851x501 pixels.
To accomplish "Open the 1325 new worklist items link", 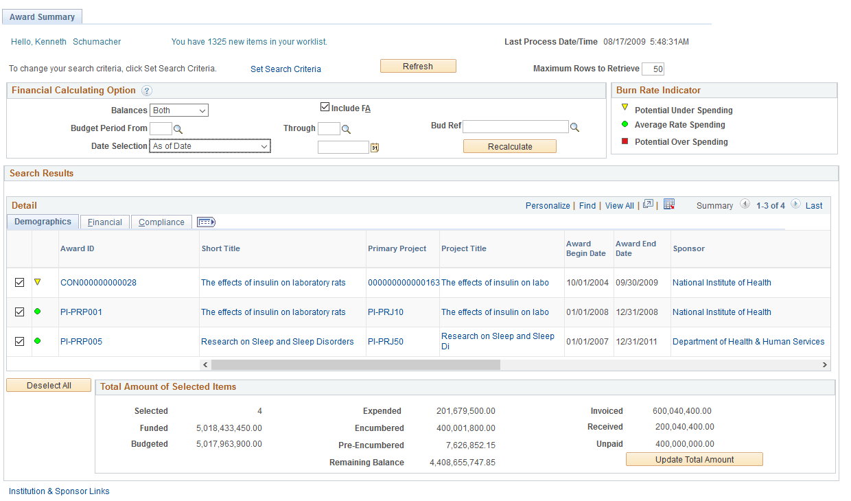I will (x=249, y=42).
